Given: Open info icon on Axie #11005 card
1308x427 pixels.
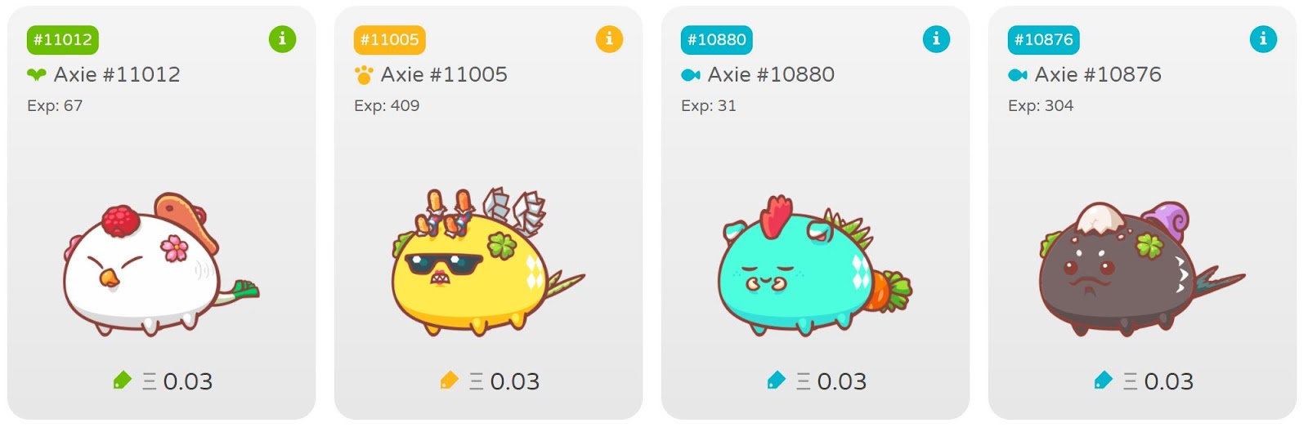Looking at the screenshot, I should coord(609,38).
